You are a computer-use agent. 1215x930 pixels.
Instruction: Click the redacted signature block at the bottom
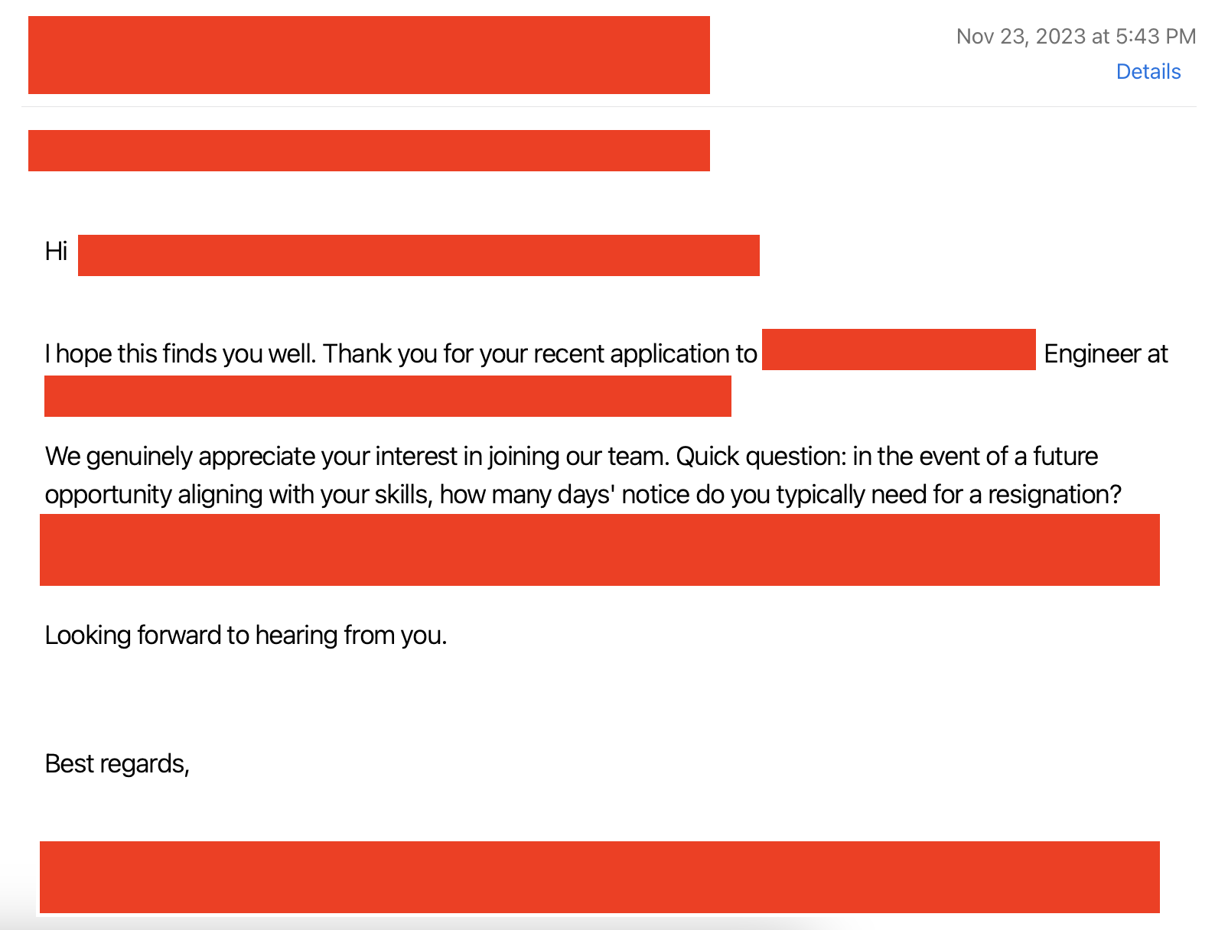tap(600, 877)
